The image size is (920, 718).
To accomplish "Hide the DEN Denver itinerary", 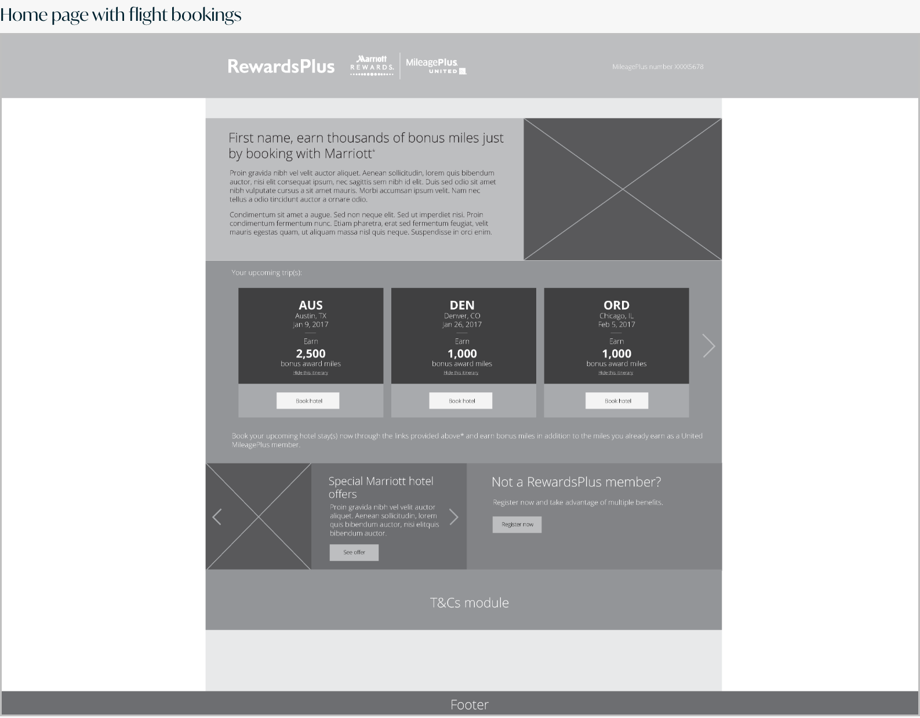I will [x=461, y=373].
